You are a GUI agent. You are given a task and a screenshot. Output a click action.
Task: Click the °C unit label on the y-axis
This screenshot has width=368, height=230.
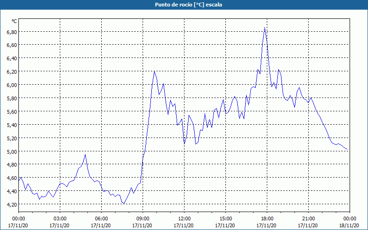pyautogui.click(x=14, y=21)
